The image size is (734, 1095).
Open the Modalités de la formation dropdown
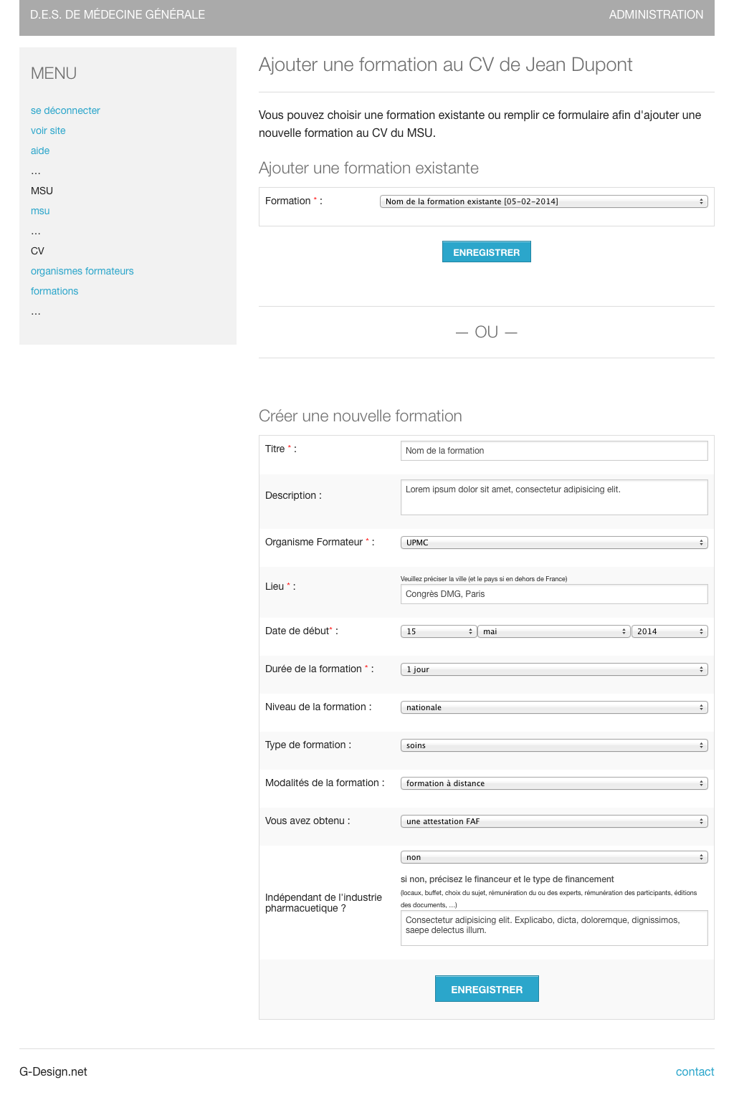553,783
